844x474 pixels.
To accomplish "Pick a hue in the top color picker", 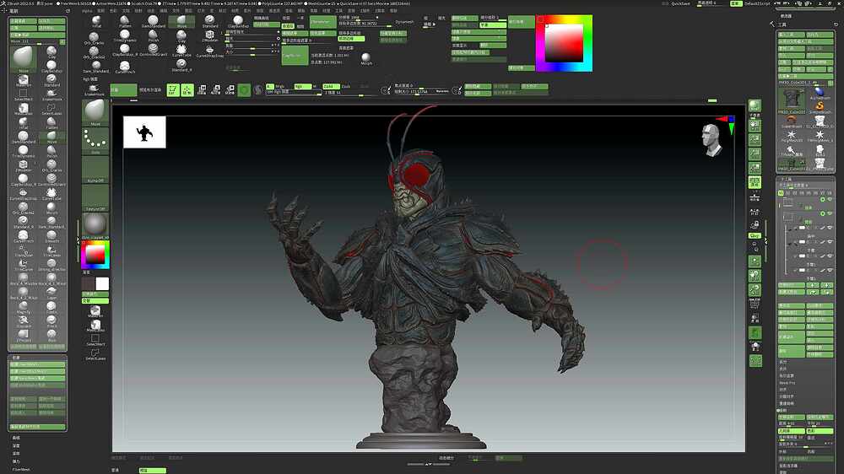I will click(x=564, y=43).
